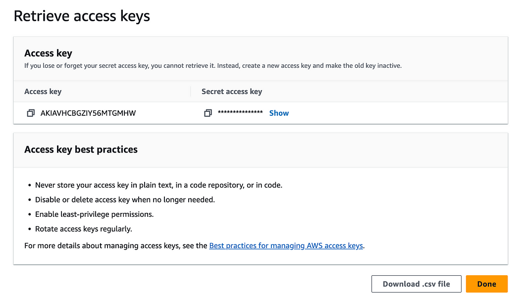Click the Enable least-privilege permissions bullet
Viewport: 520px width, 299px height.
tap(94, 214)
